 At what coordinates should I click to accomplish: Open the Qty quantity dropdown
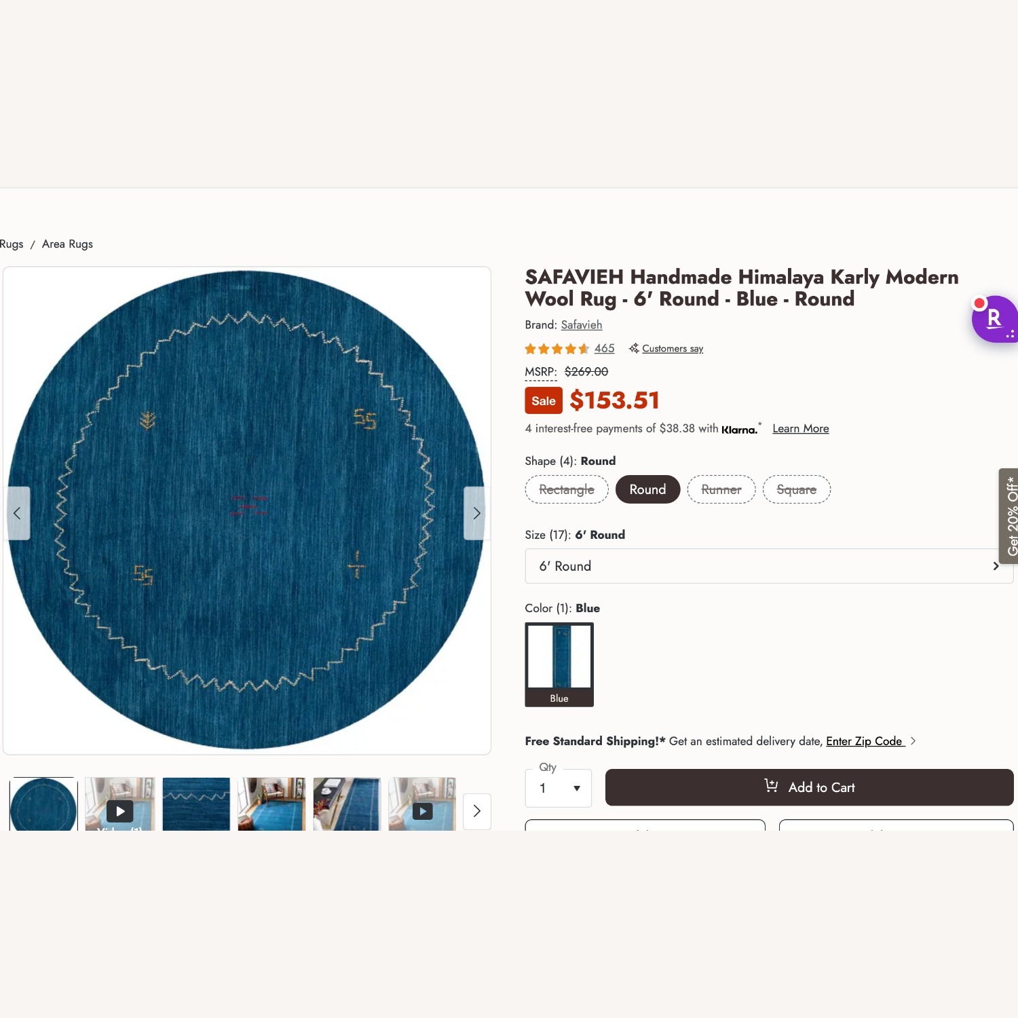[558, 788]
